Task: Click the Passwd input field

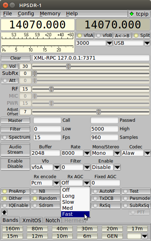Action: point(104,120)
